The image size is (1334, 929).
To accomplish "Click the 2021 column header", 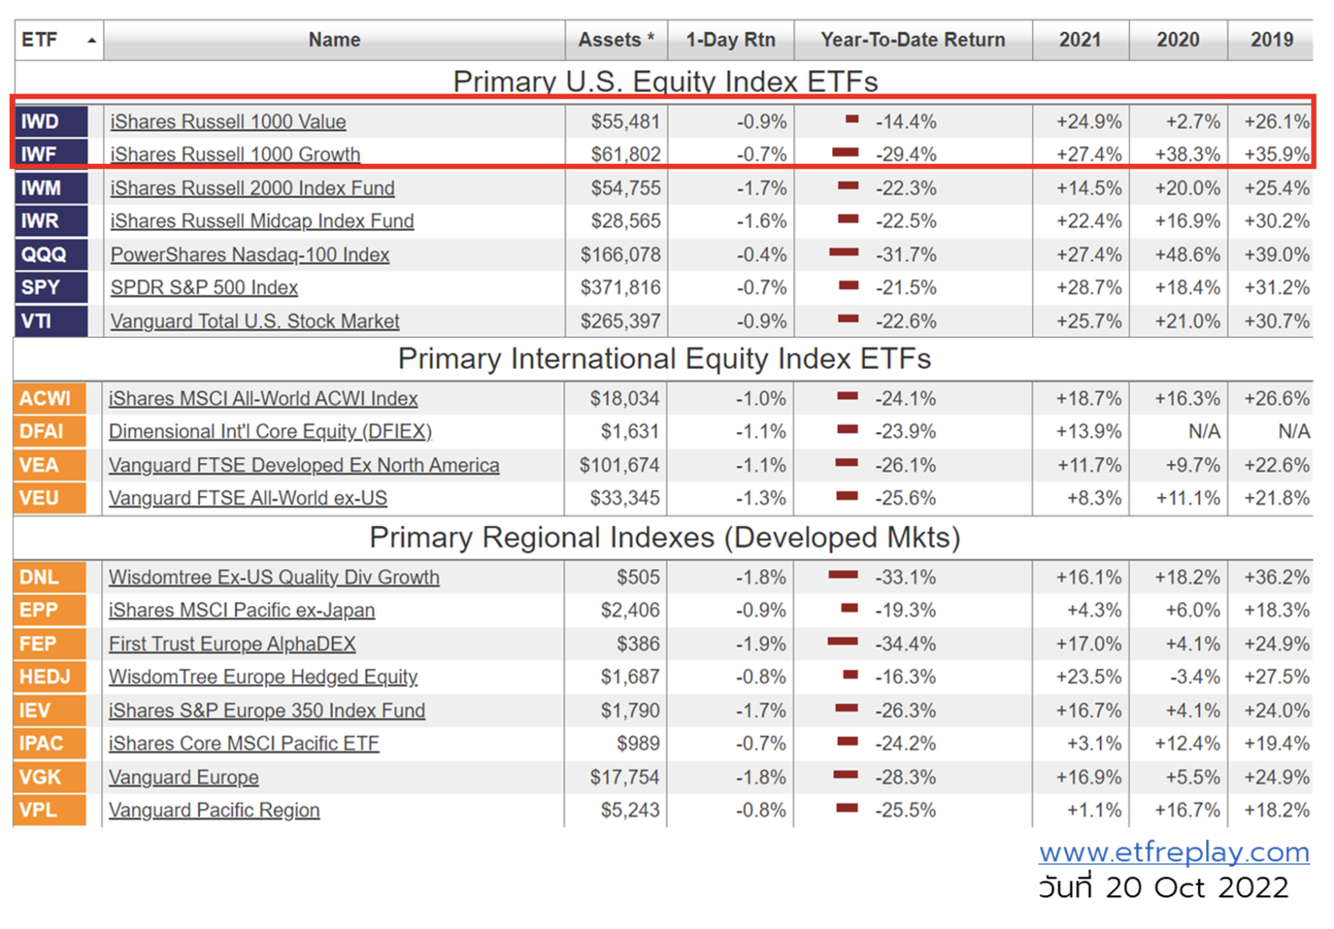I will [1080, 40].
